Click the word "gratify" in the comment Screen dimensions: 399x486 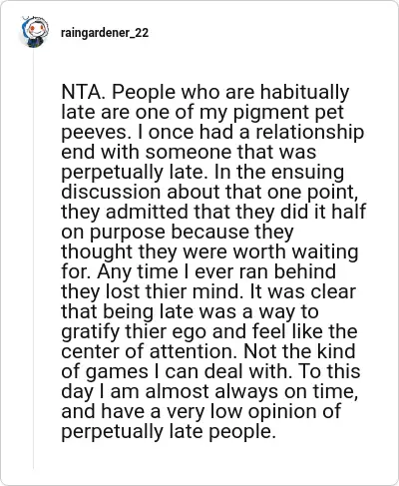(x=90, y=332)
